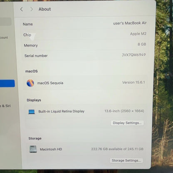Open Display Settings

[127, 123]
